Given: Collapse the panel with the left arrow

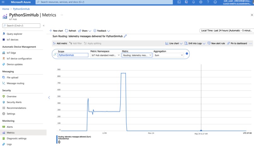Looking at the screenshot, I should (49, 98).
